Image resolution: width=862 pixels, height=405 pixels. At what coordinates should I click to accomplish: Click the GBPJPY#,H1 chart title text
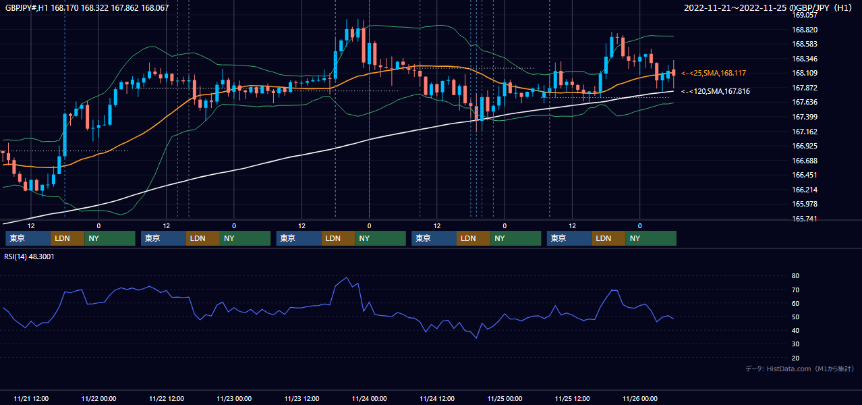87,8
